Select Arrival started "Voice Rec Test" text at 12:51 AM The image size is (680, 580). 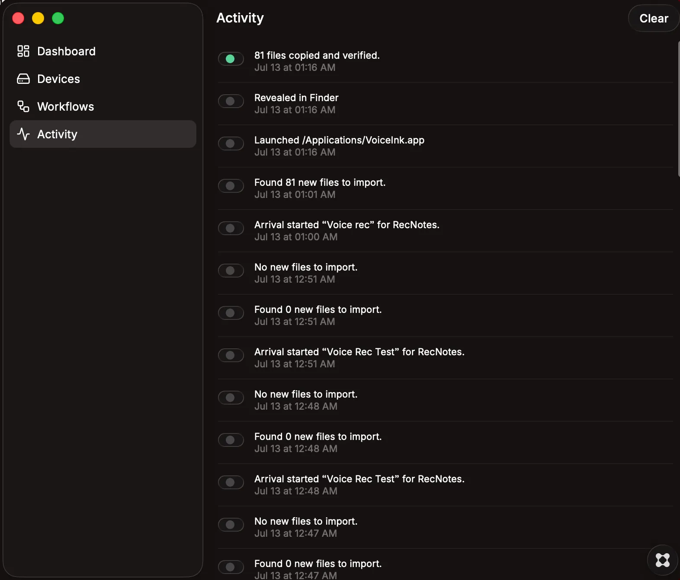[359, 352]
